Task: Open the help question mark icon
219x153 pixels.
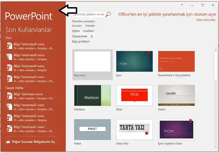Action: click(182, 5)
